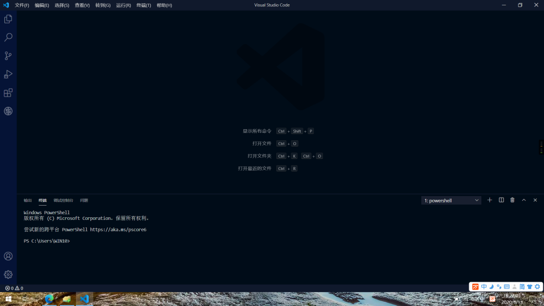Open the Source Control view

click(8, 55)
